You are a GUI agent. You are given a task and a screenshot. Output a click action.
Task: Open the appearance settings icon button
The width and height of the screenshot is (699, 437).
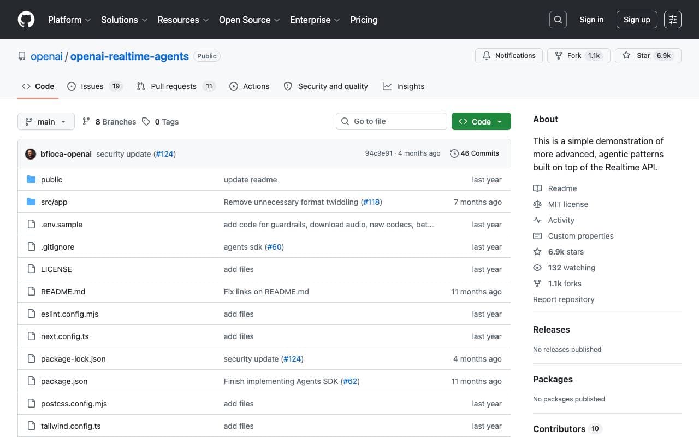673,20
